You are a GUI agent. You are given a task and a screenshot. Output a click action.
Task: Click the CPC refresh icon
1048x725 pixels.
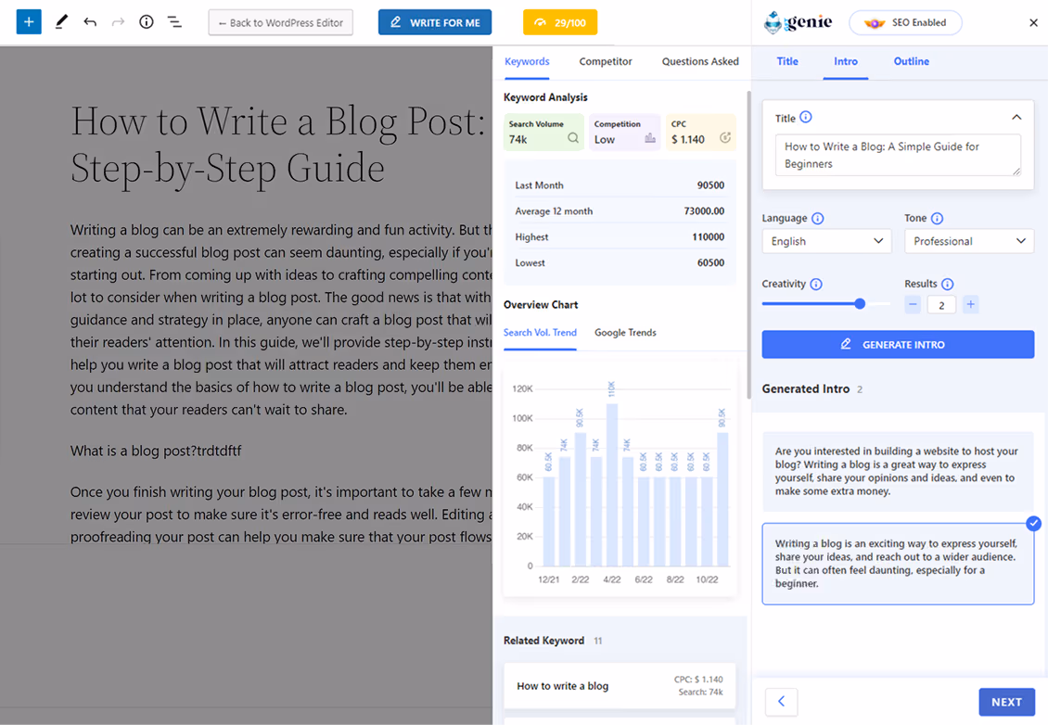(725, 139)
